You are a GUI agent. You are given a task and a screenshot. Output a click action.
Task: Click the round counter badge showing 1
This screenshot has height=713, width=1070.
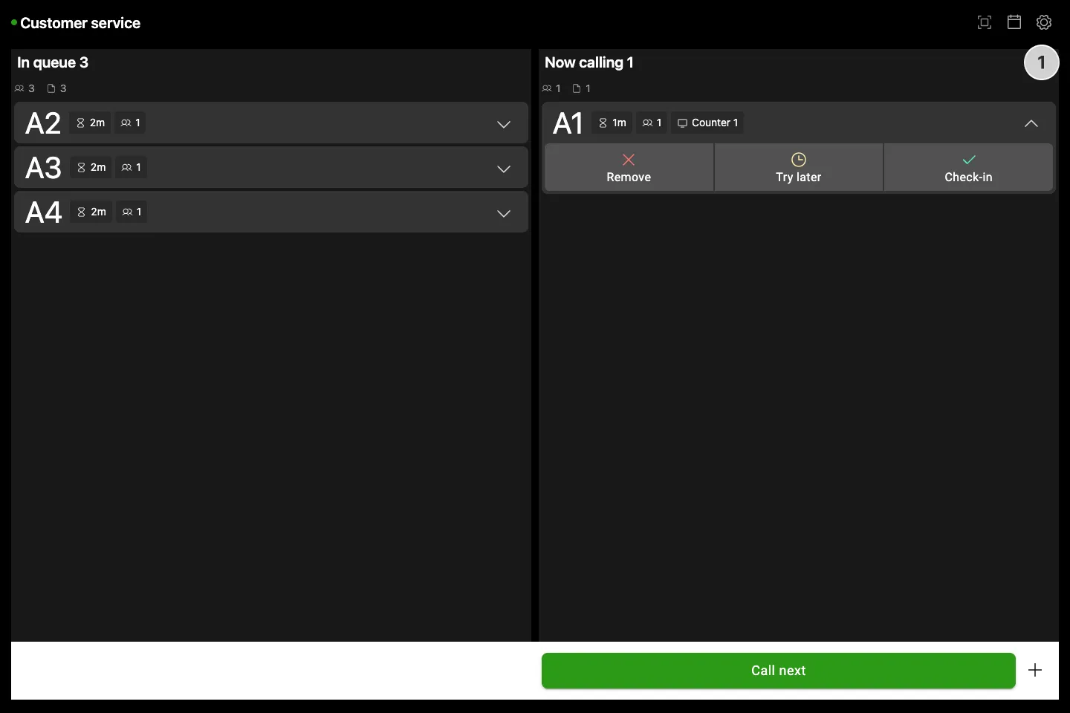tap(1042, 63)
